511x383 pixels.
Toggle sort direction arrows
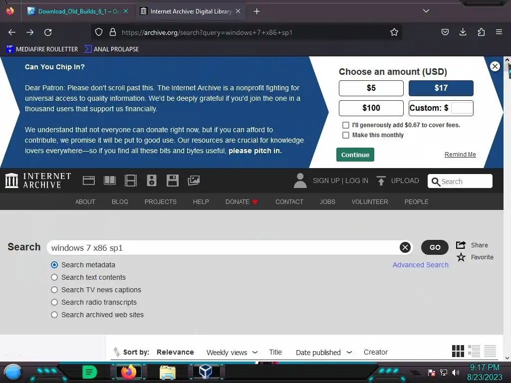click(x=116, y=352)
